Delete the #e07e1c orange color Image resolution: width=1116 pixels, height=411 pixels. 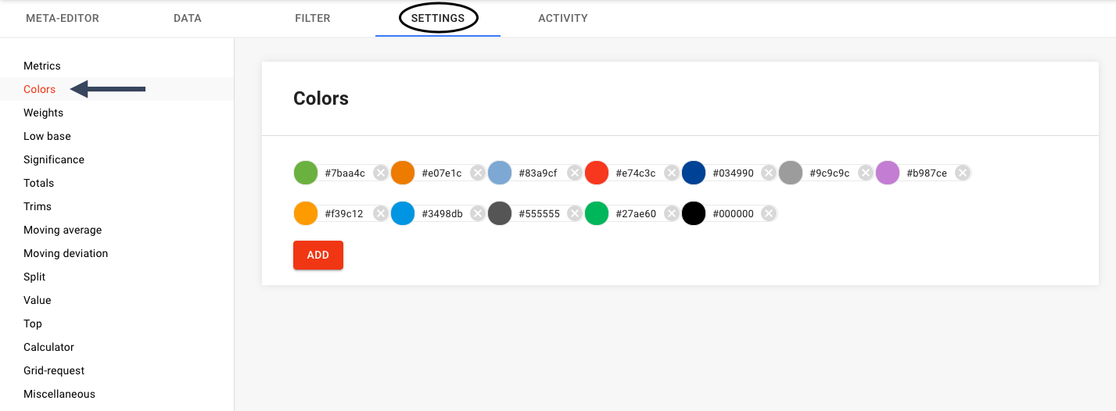click(x=478, y=173)
